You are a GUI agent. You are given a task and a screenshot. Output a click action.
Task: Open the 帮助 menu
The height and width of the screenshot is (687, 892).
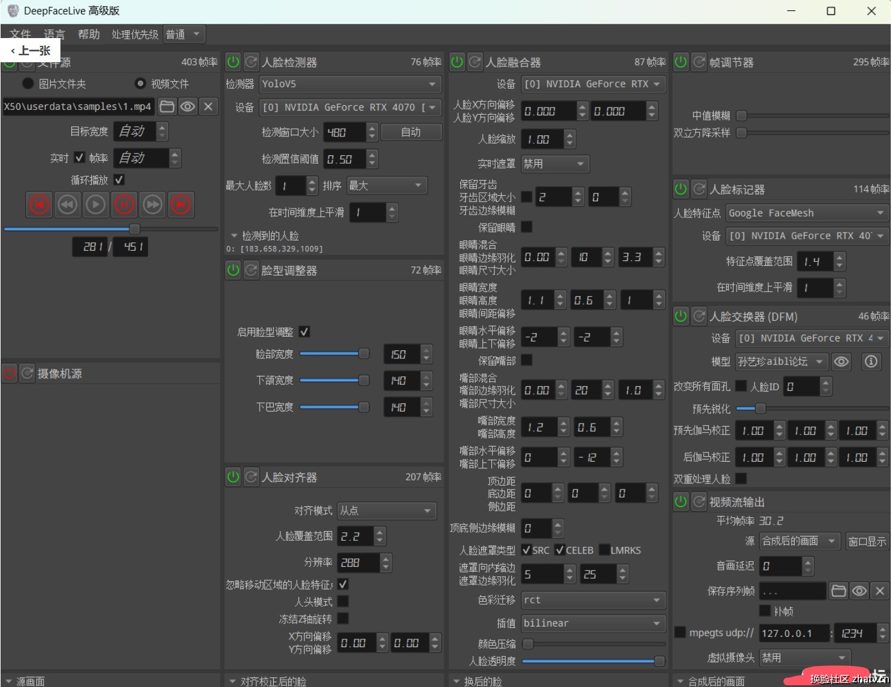[89, 34]
